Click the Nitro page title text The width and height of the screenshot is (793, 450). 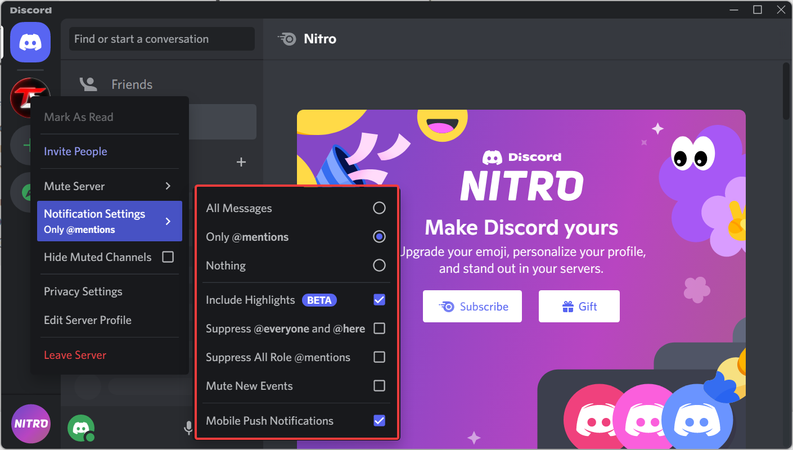coord(320,39)
